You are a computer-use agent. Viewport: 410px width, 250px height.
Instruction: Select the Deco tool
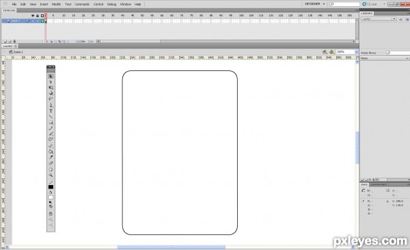click(51, 139)
